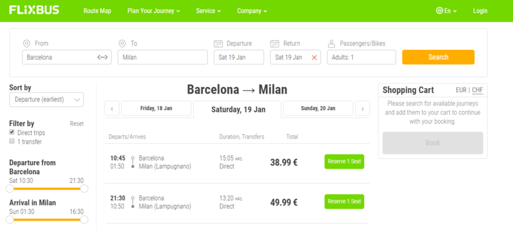Viewport: 513px width, 231px height.
Task: Enable the 1 transfer filter
Action: pos(12,141)
